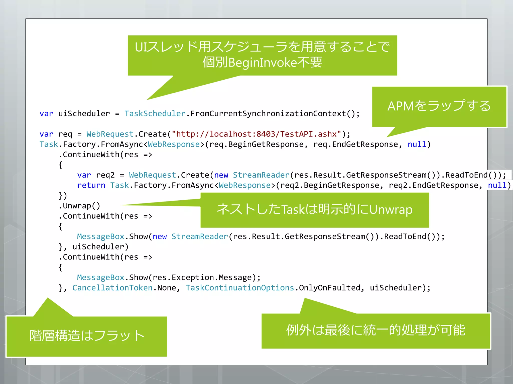The width and height of the screenshot is (513, 384).
Task: Click the '階層構造はフラット' callout
Action: click(86, 336)
